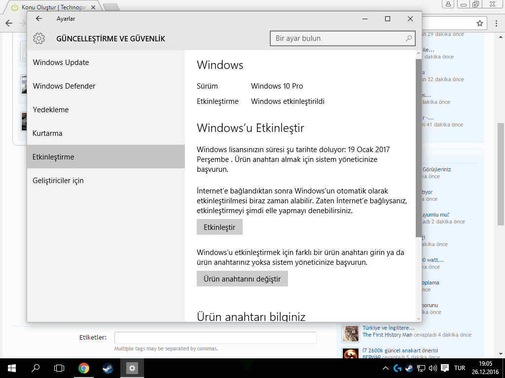Screen dimensions: 505x378
Task: Click the Chrome page vertical scrollbar thumb
Action: (501, 174)
